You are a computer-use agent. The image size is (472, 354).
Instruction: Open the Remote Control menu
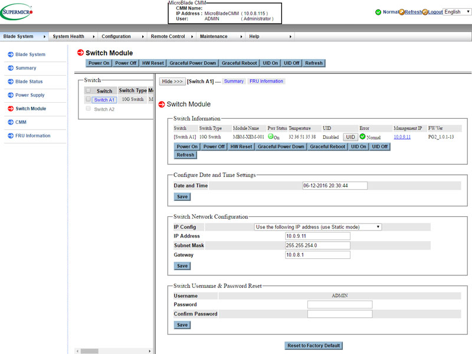point(171,37)
